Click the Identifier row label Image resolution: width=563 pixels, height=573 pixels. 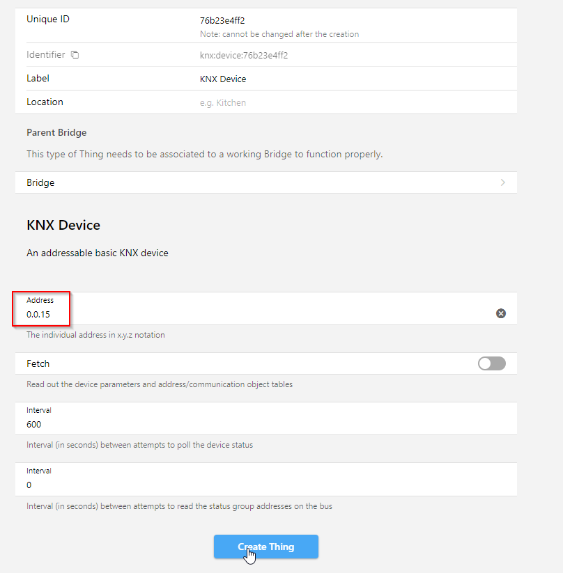point(46,55)
